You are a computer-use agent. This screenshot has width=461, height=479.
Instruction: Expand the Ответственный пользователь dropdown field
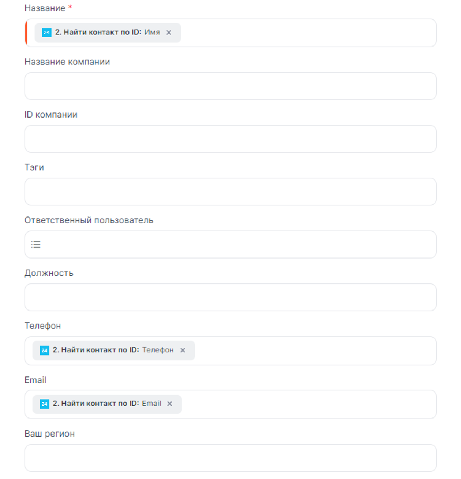coord(234,245)
